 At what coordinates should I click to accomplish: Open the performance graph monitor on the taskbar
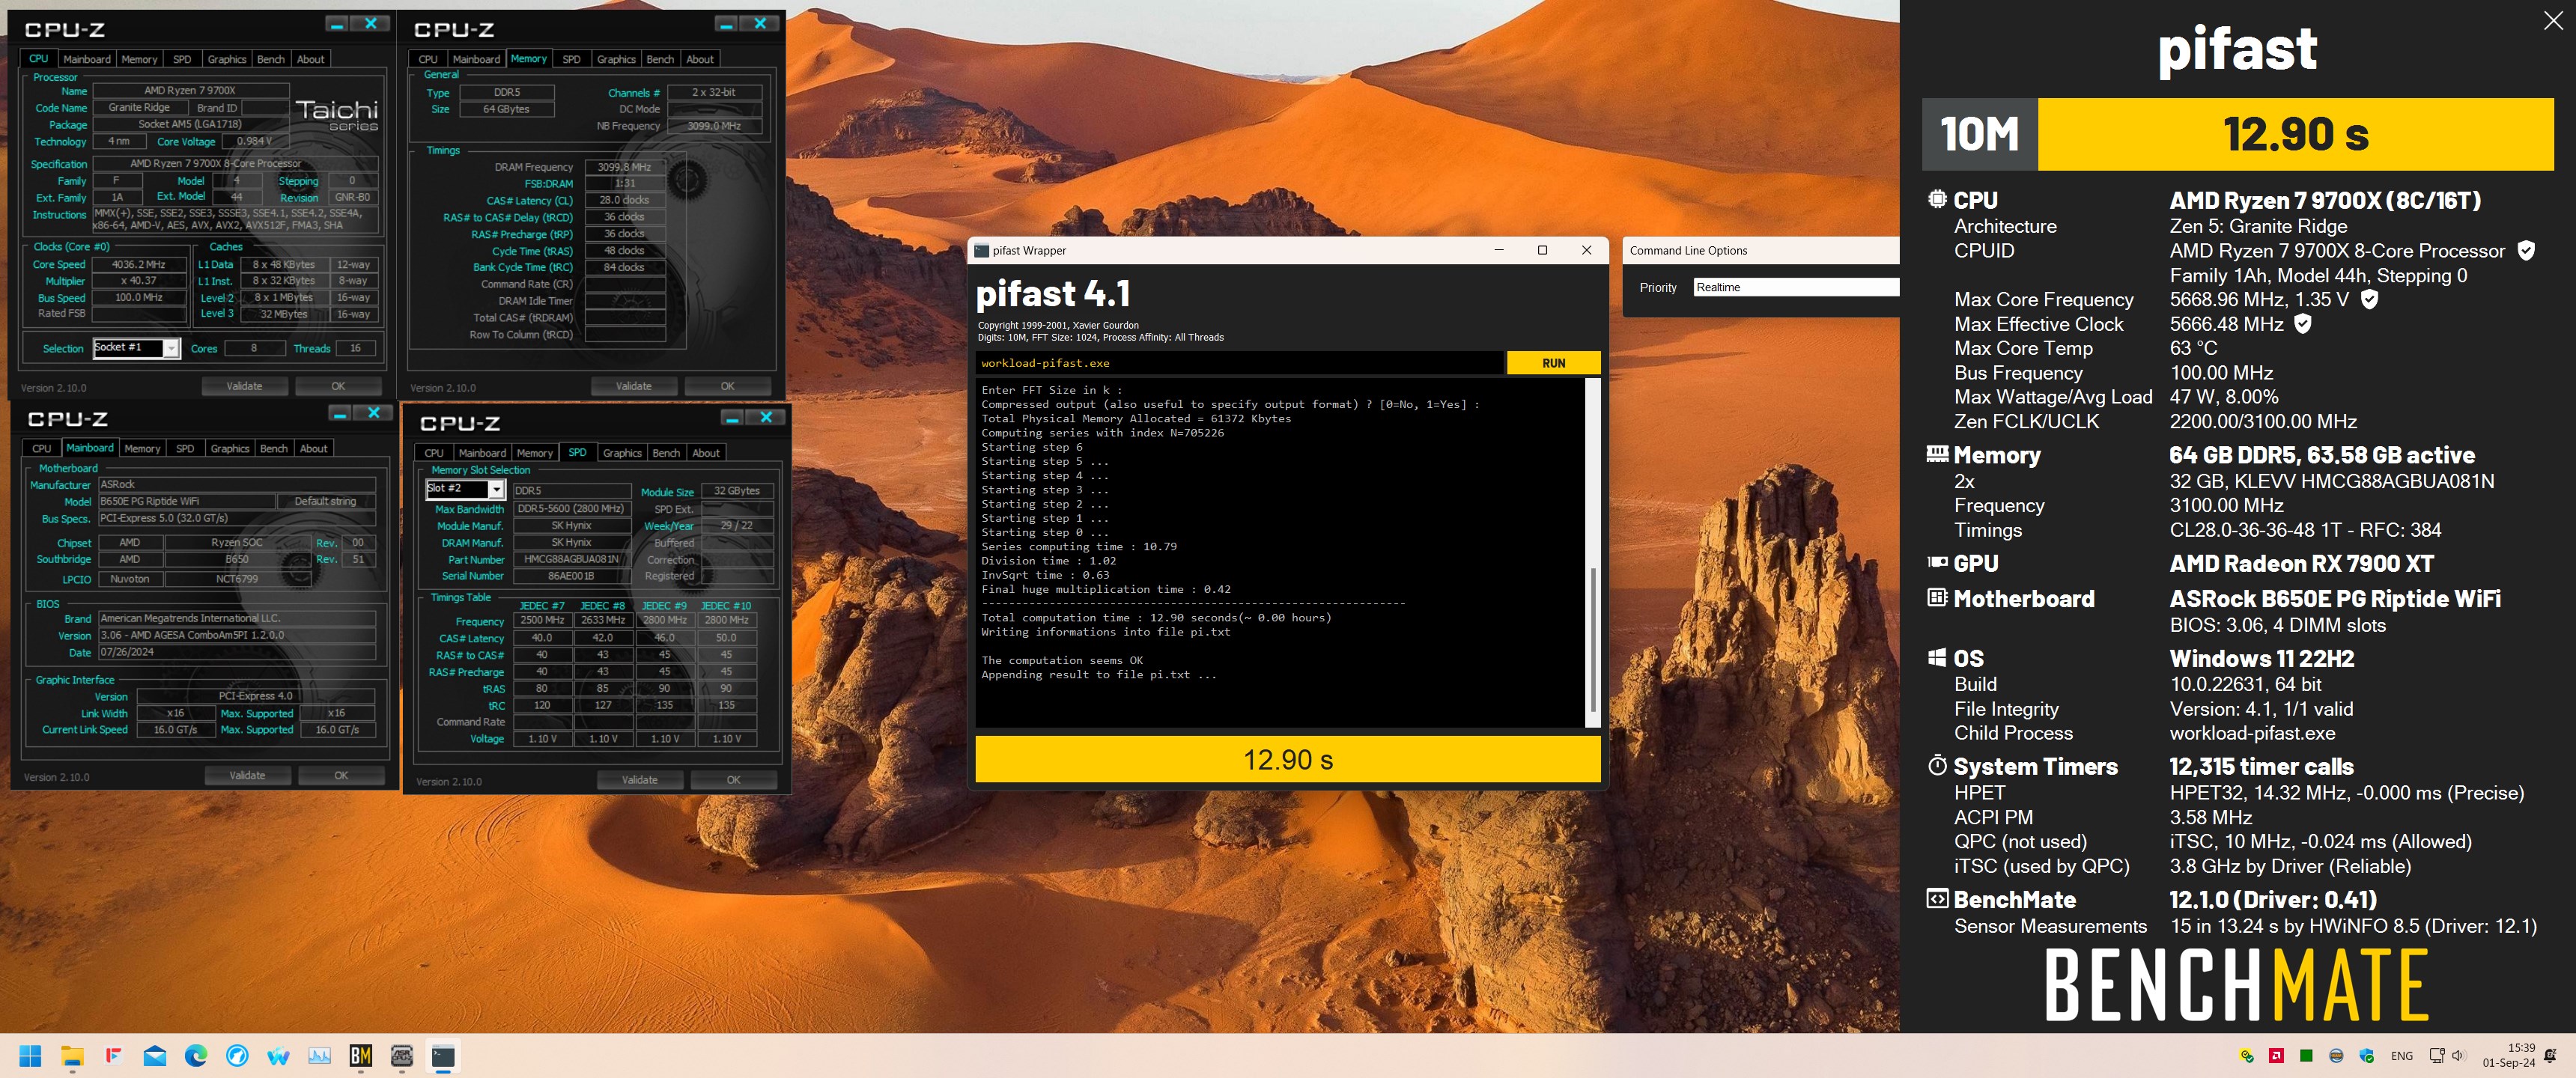pyautogui.click(x=320, y=1056)
